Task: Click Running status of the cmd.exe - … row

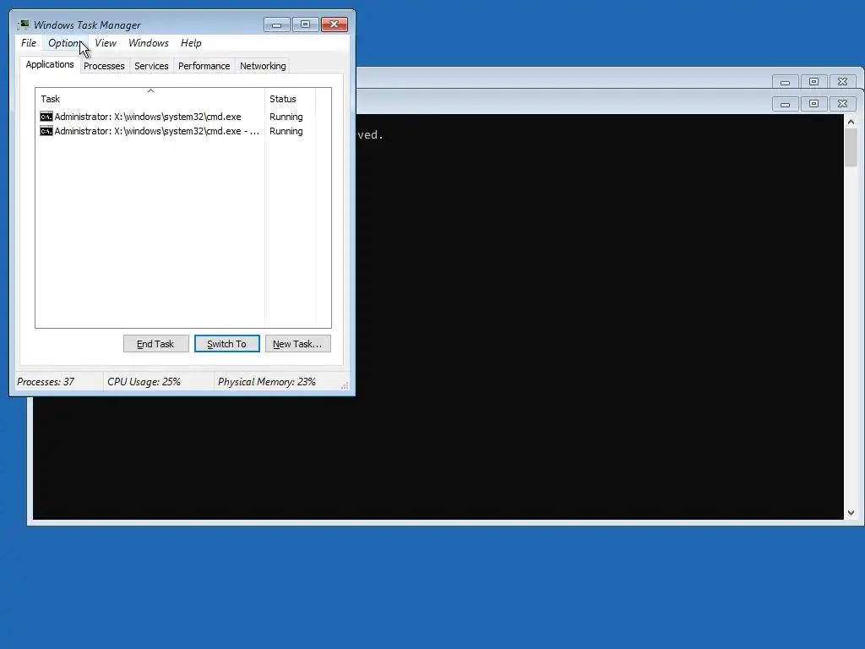Action: 286,131
